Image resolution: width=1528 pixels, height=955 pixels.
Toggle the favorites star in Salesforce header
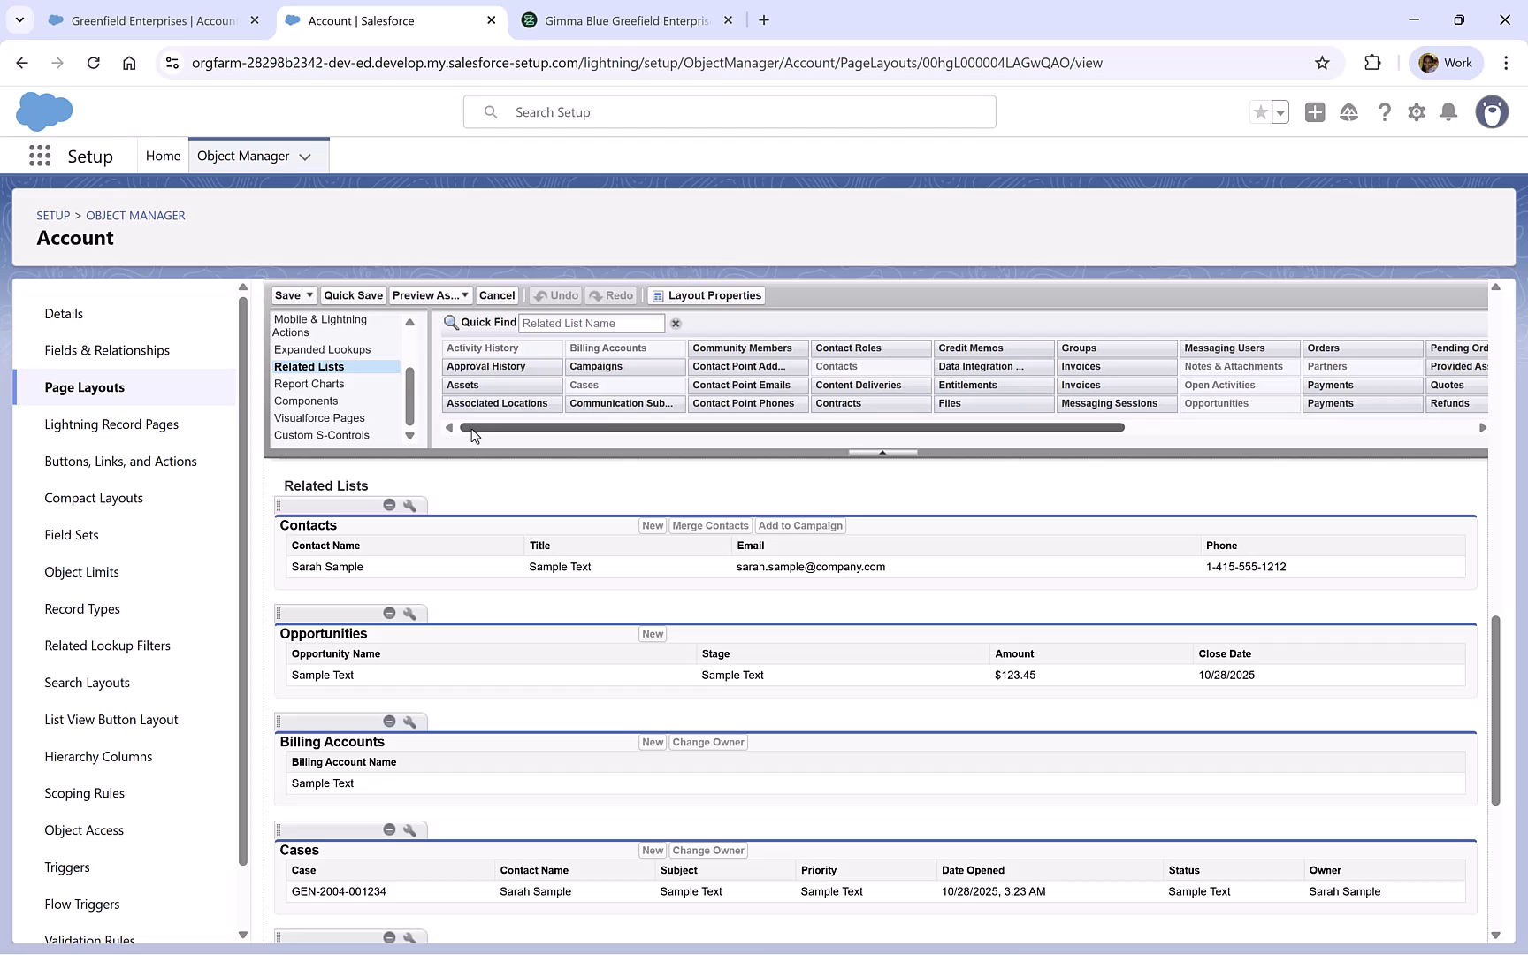click(1260, 112)
